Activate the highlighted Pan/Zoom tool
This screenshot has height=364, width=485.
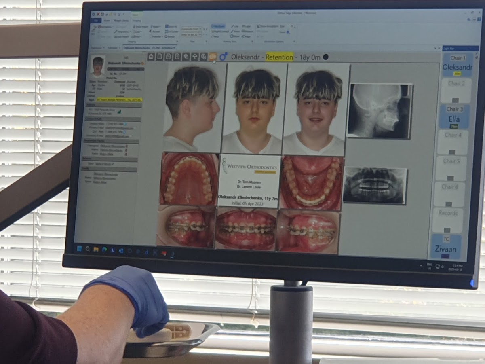(218, 26)
